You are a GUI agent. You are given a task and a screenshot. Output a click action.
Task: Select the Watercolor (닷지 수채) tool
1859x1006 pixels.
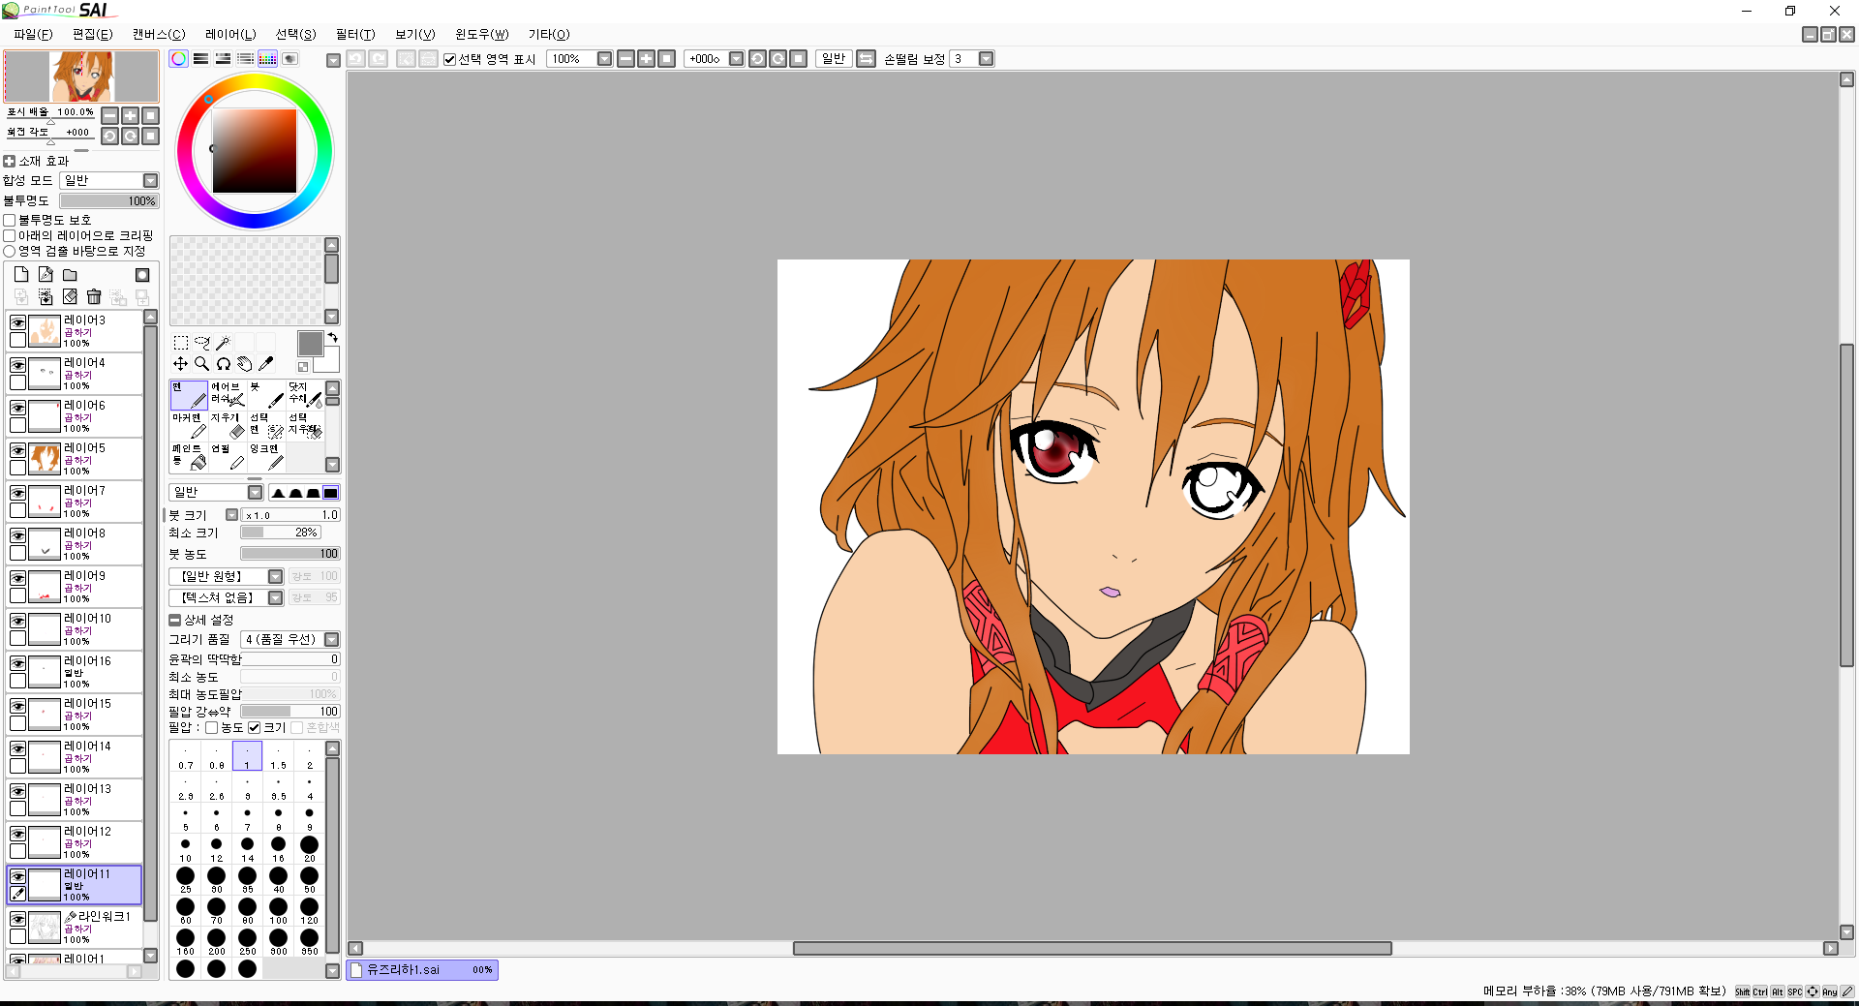point(305,395)
